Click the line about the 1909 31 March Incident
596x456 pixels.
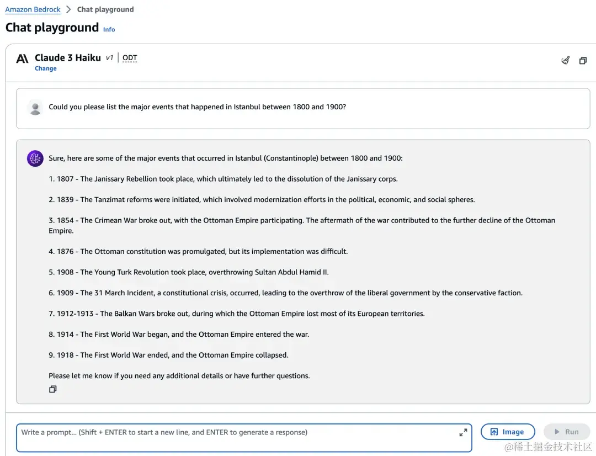[x=285, y=293]
